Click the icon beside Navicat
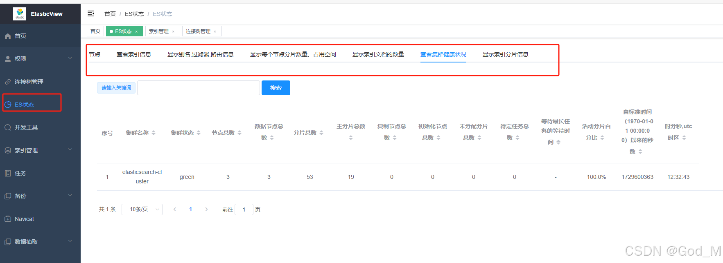This screenshot has width=723, height=263. tap(8, 219)
